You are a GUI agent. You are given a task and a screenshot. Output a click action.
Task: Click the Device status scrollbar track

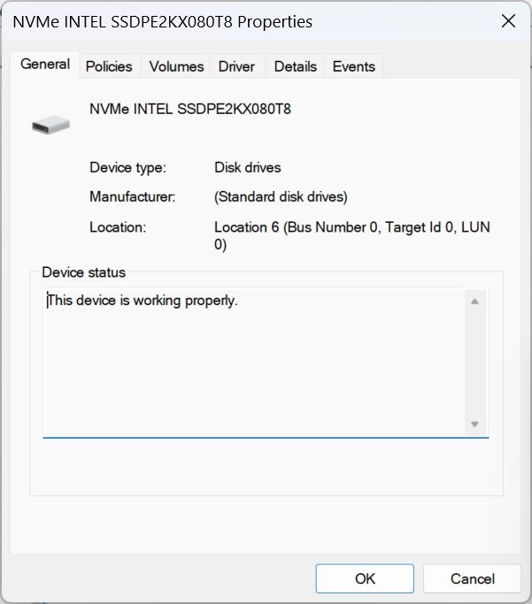coord(474,363)
